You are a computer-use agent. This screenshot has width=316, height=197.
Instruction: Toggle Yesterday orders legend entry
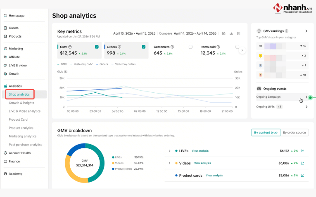pos(124,64)
